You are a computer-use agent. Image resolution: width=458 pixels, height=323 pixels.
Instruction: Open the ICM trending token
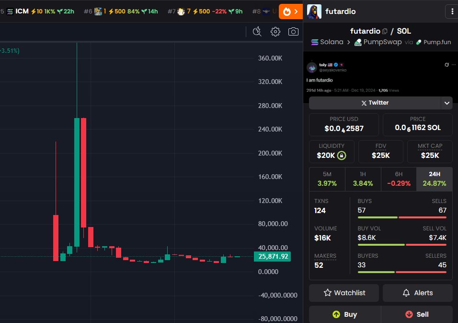click(22, 11)
